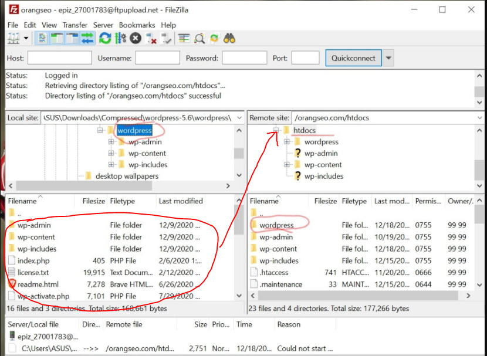Toggle processing of the transfer queue

(x=120, y=39)
